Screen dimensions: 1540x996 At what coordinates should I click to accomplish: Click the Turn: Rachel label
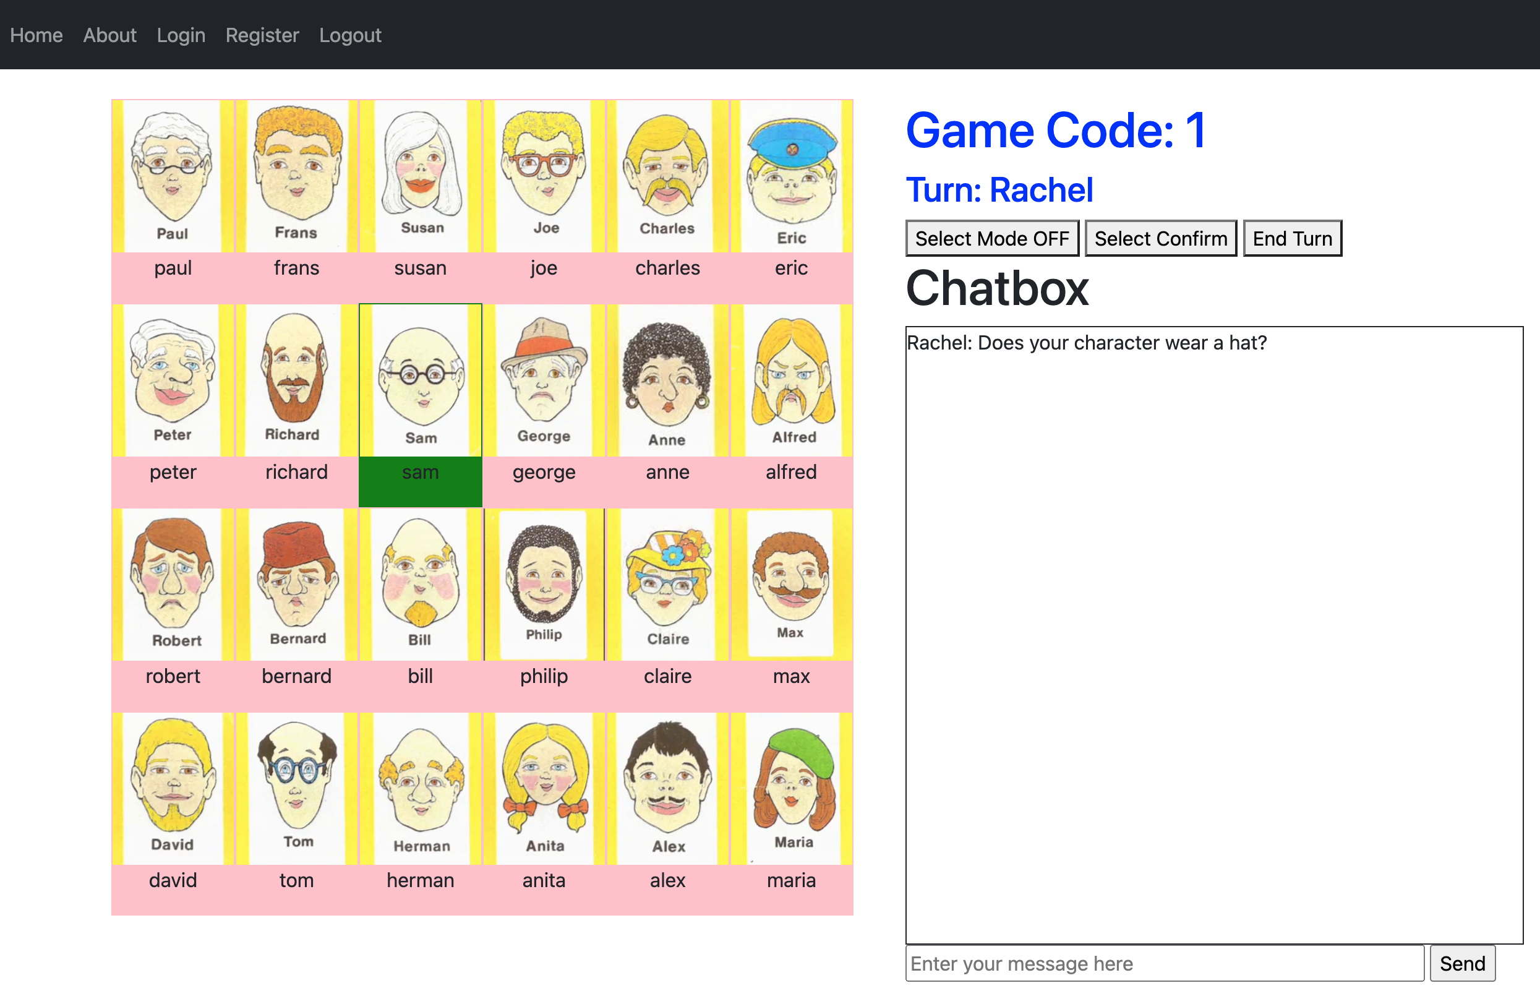999,190
